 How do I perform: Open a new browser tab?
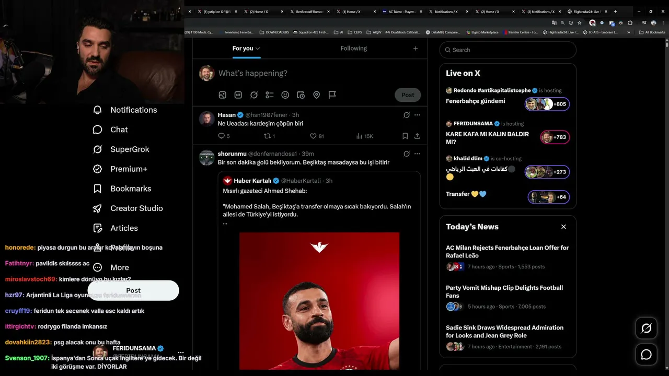tap(615, 11)
